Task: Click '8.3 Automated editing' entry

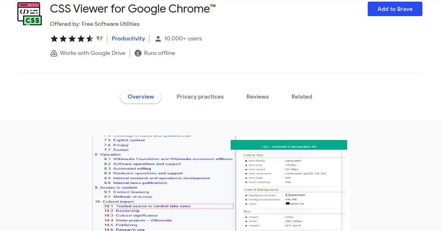Action: (128, 168)
